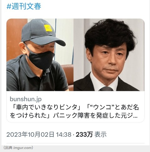The image size is (150, 152).
Task: Click the 表示 views label
Action: click(x=101, y=134)
